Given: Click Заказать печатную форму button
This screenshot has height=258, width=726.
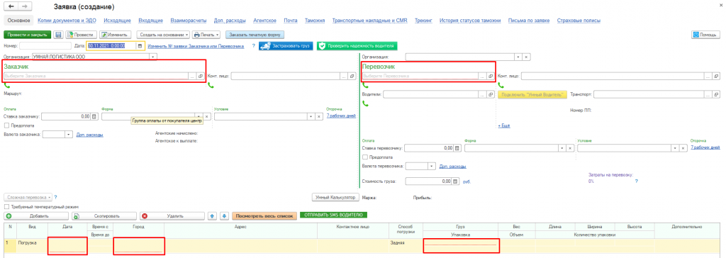Looking at the screenshot, I should (x=255, y=35).
